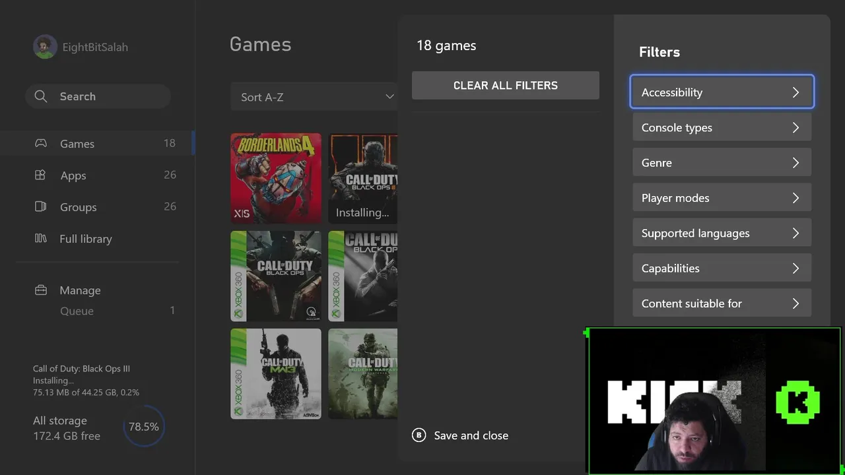Open the Sort A-Z dropdown
The image size is (845, 475).
click(314, 97)
